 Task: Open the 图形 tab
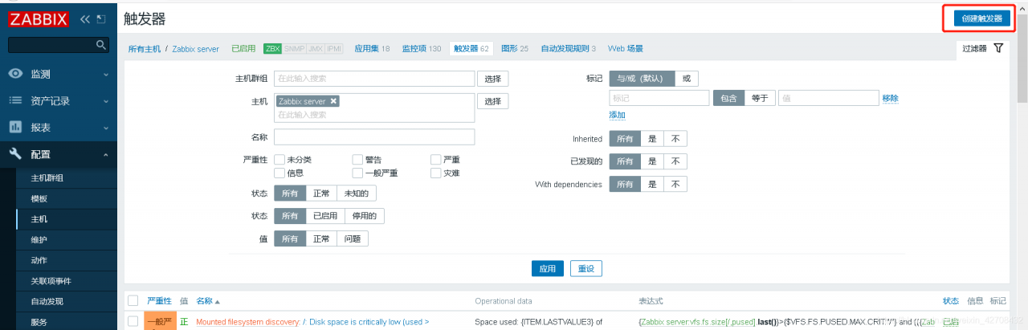pyautogui.click(x=515, y=48)
